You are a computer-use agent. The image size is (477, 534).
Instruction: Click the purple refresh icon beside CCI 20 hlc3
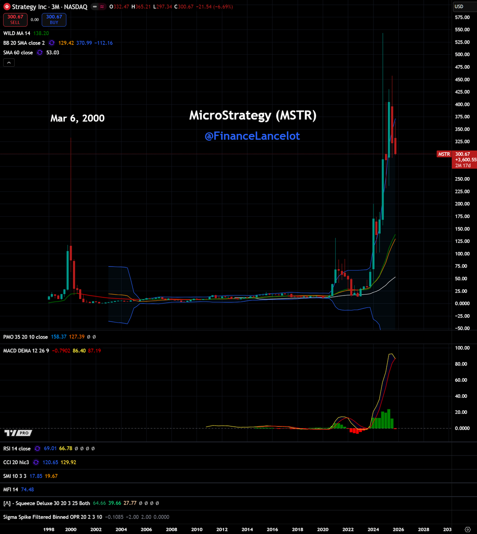(x=36, y=462)
